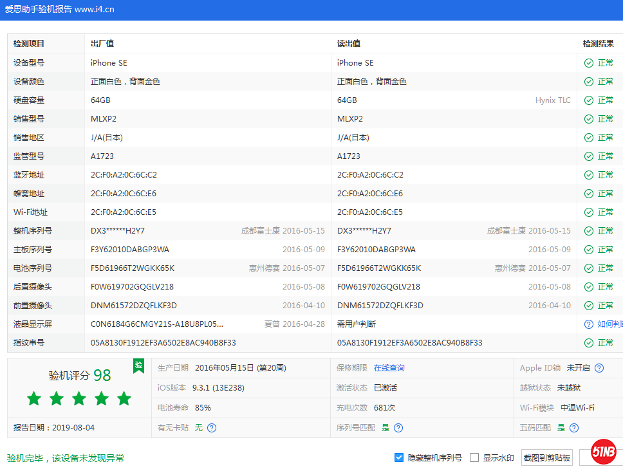Click the question mark next to 序列号匹配
The image size is (623, 471).
(x=398, y=427)
